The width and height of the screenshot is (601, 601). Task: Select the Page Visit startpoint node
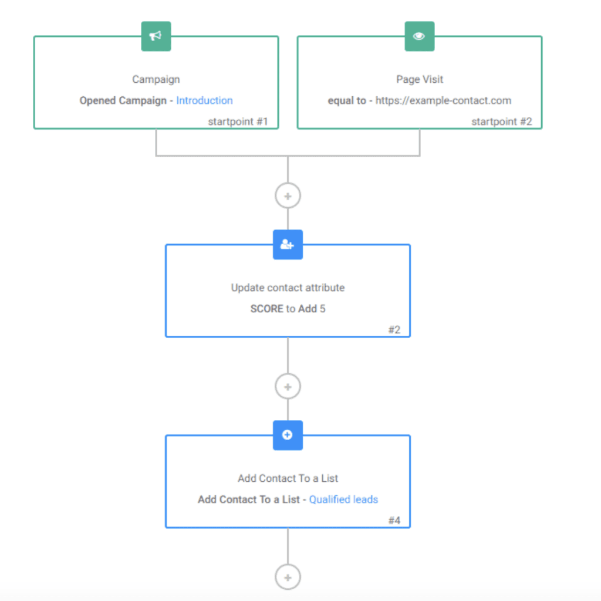pos(419,79)
